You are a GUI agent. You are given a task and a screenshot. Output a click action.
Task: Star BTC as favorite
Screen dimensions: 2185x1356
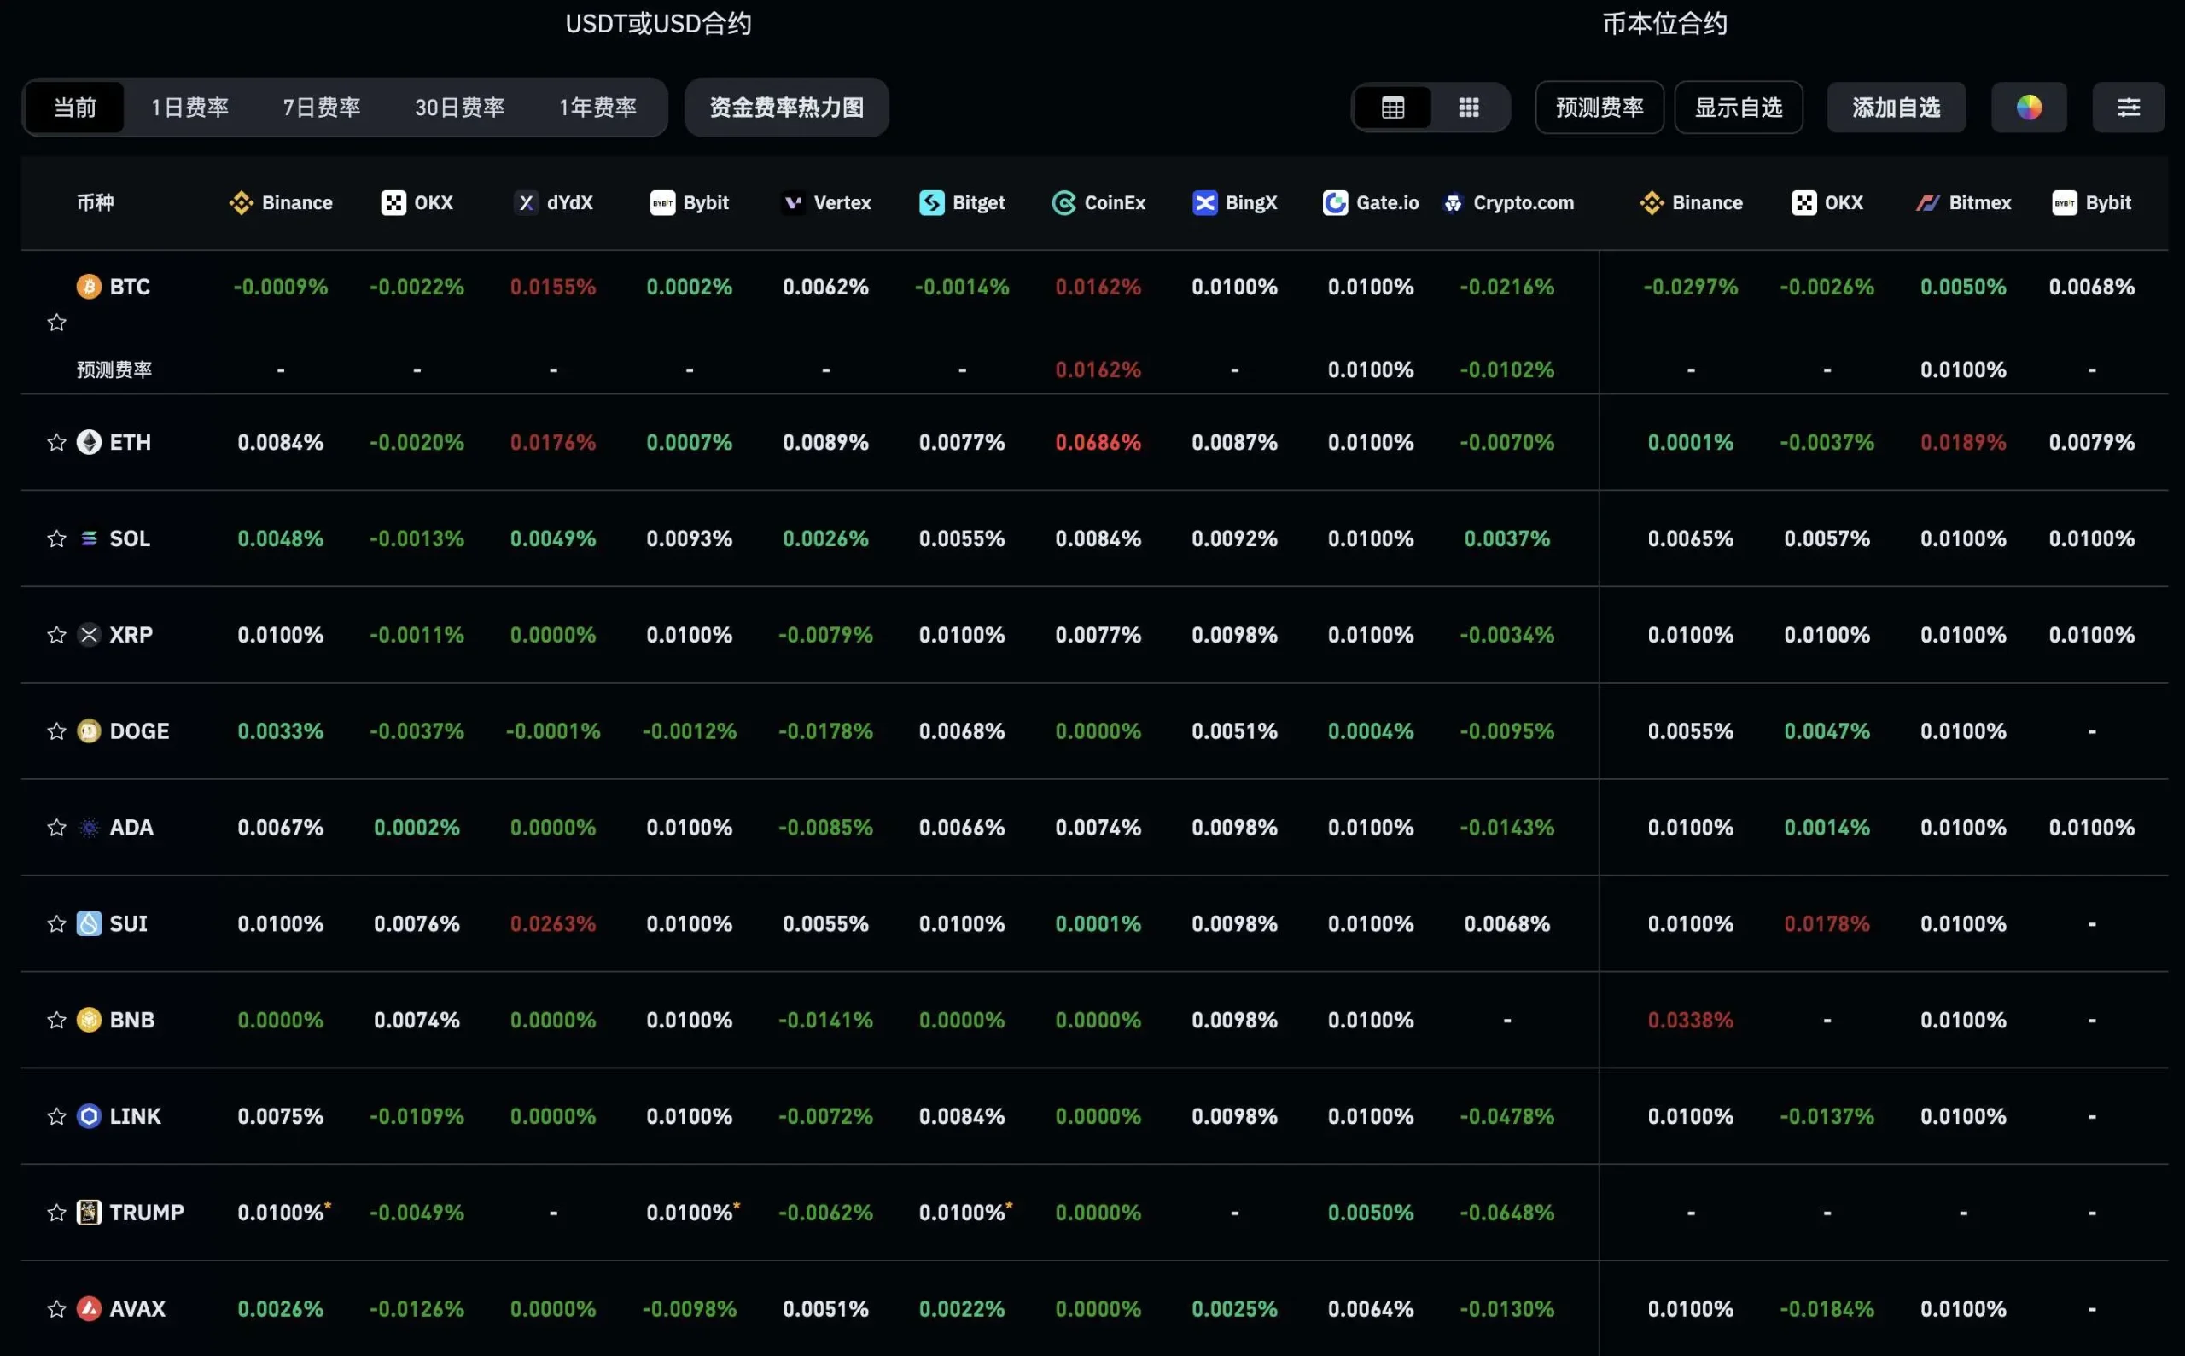click(56, 322)
